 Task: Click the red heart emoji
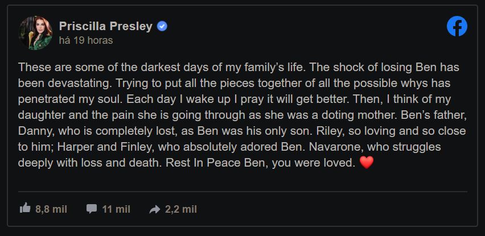point(367,164)
